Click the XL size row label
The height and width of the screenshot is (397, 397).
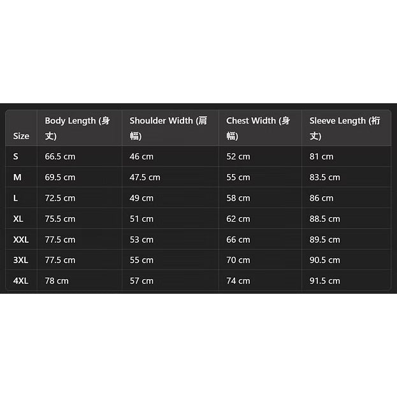click(x=18, y=219)
